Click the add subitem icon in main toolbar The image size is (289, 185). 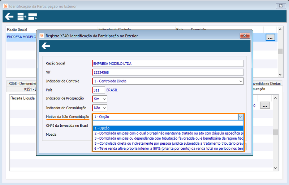tap(33, 17)
